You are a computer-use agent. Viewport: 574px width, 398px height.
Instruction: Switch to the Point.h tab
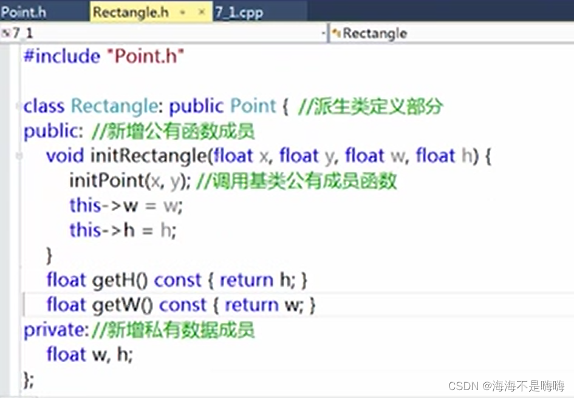click(x=24, y=12)
